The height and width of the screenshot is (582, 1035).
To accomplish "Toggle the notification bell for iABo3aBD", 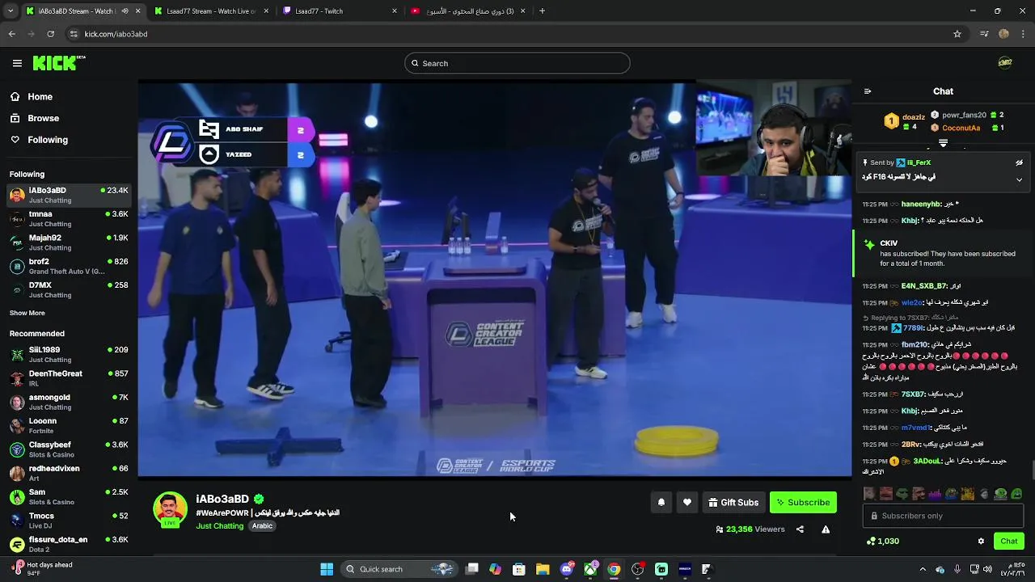I will point(661,502).
